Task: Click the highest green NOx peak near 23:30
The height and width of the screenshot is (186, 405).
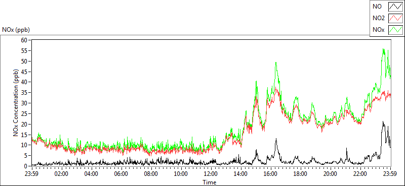Action: [384, 49]
